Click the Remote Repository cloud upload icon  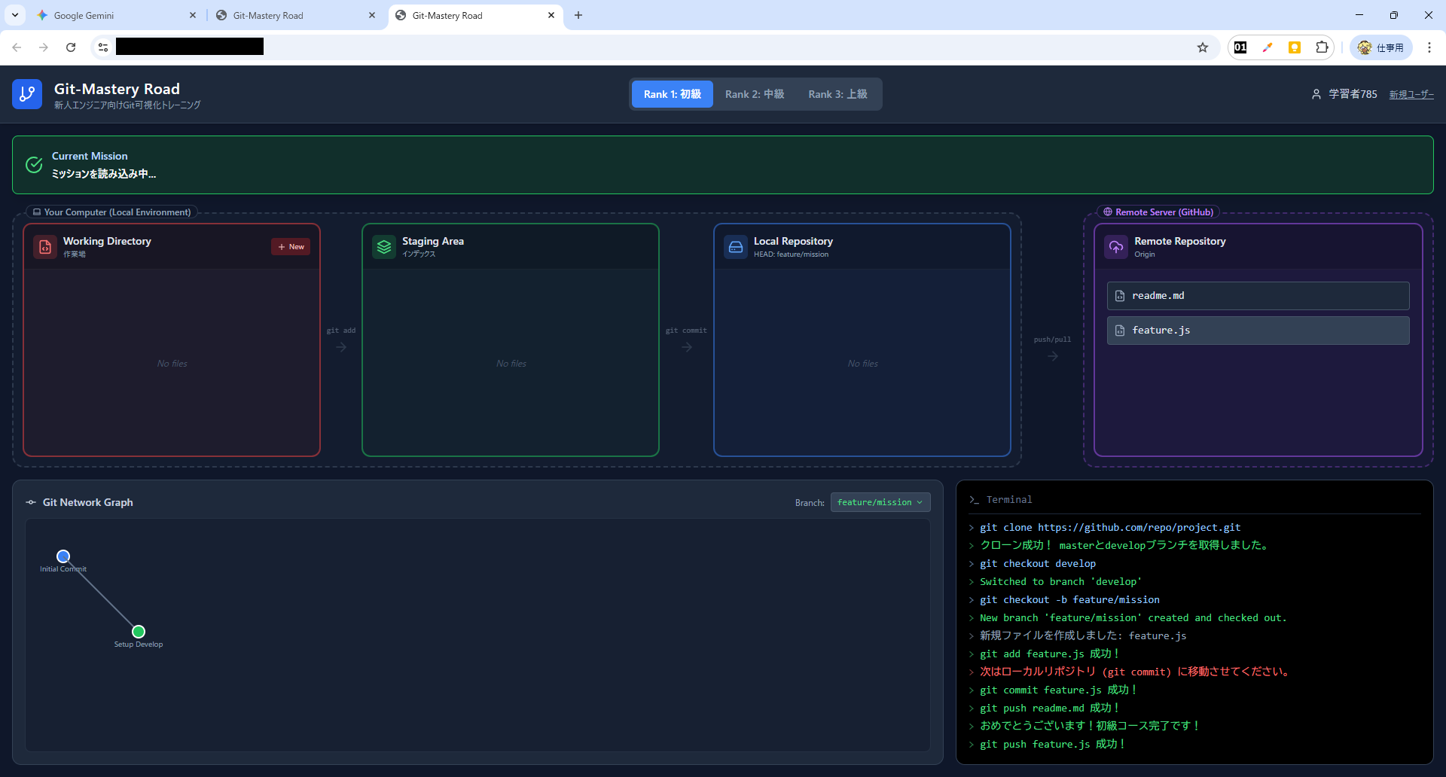tap(1116, 247)
